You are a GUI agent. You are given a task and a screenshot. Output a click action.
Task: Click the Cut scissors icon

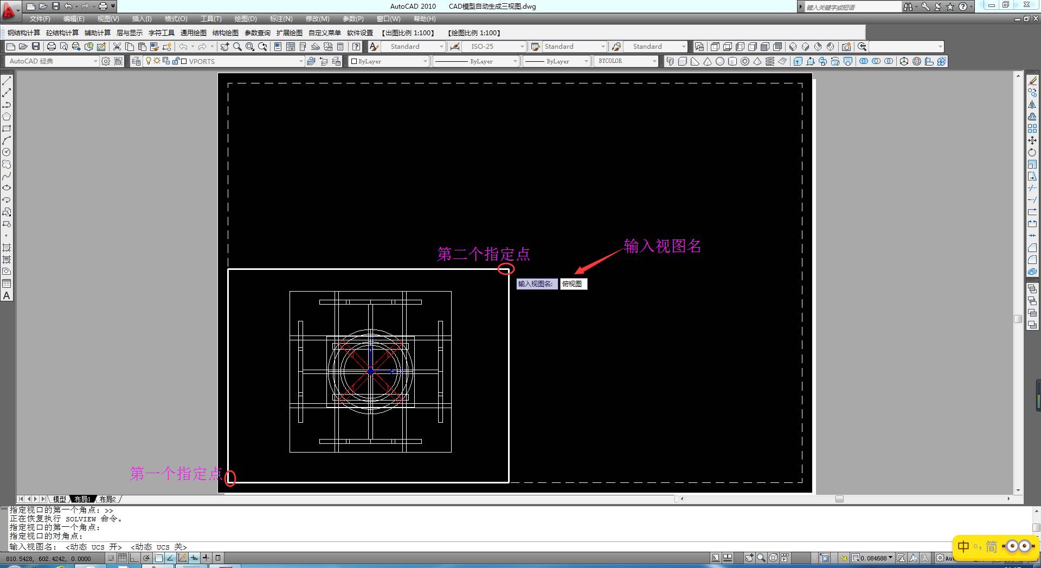(x=117, y=47)
